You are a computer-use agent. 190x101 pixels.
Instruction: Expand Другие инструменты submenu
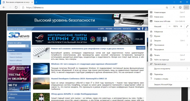tap(169, 69)
